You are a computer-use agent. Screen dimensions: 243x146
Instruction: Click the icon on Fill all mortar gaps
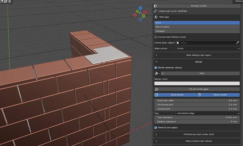(x=156, y=89)
